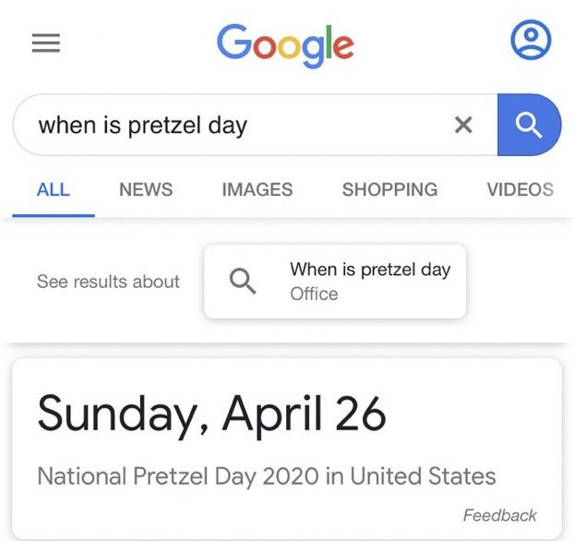Select the featured pretzel day answer card

pyautogui.click(x=287, y=449)
